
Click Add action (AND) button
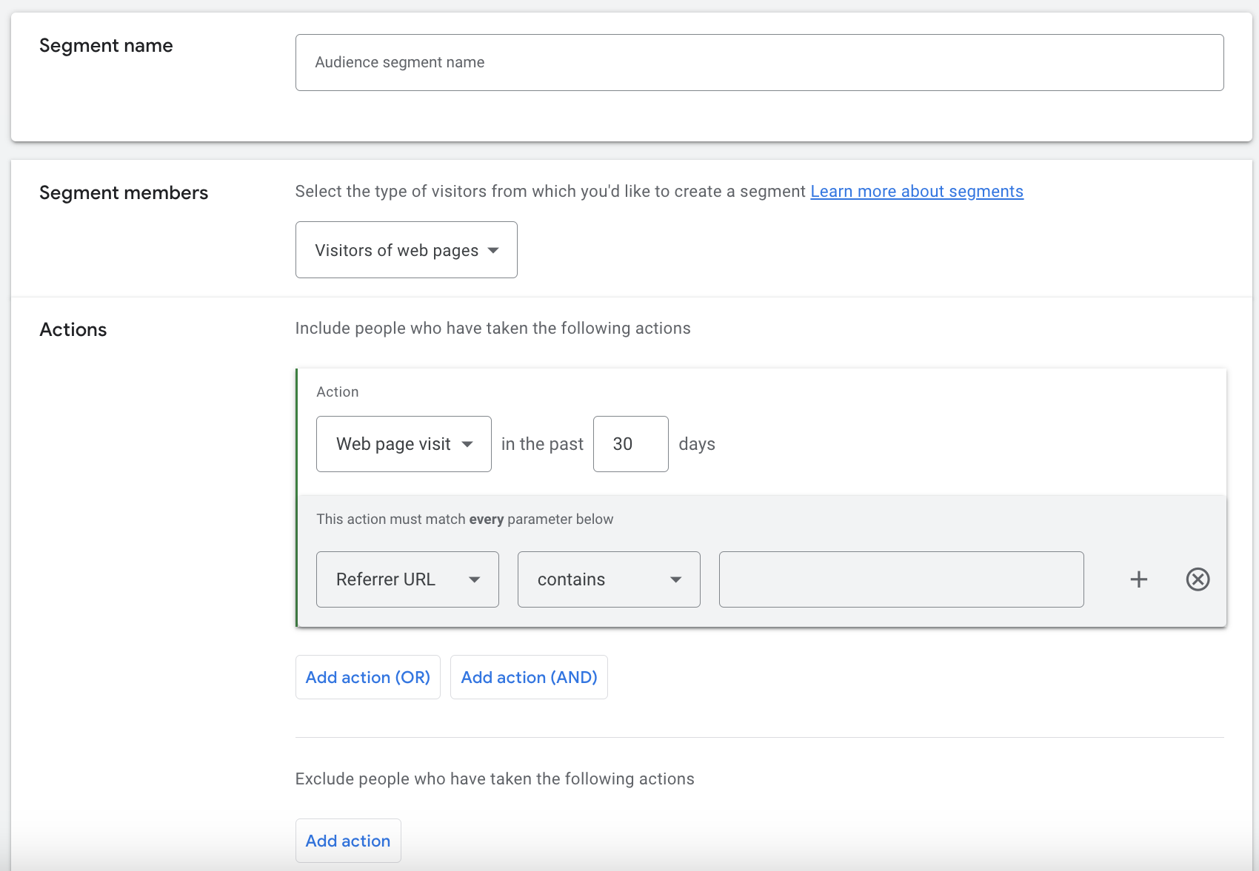(529, 677)
